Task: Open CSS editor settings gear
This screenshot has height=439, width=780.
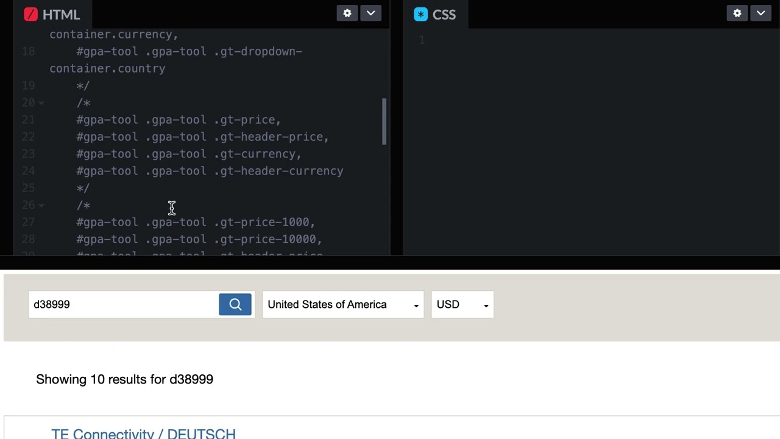Action: tap(737, 13)
